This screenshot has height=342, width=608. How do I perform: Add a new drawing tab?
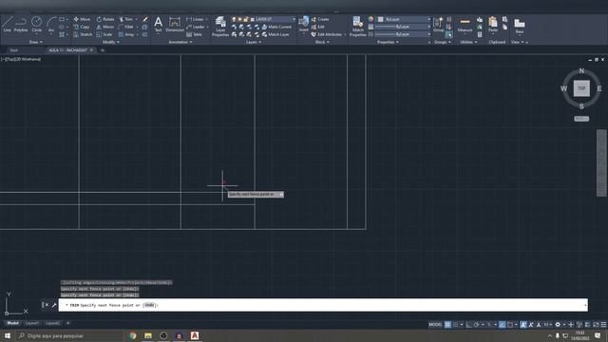click(x=103, y=50)
